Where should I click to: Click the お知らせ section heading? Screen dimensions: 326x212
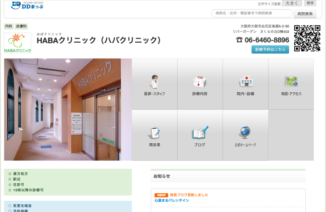[x=162, y=176]
